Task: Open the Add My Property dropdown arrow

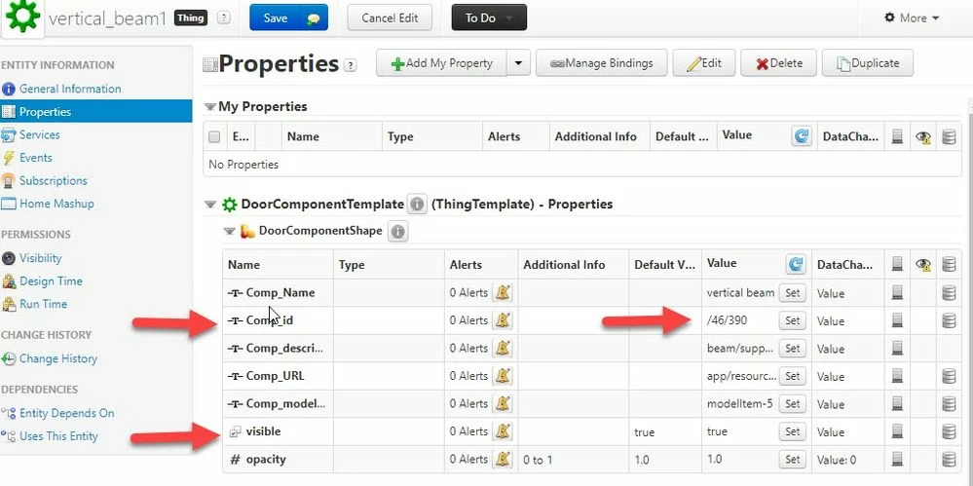Action: [519, 63]
